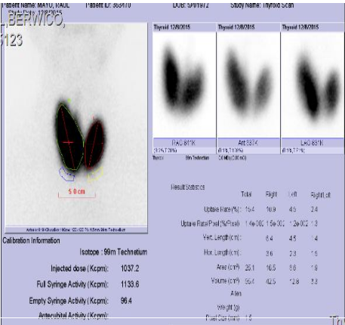
Task: Click the Empty Syringe Activity value 96.4
Action: 126,301
